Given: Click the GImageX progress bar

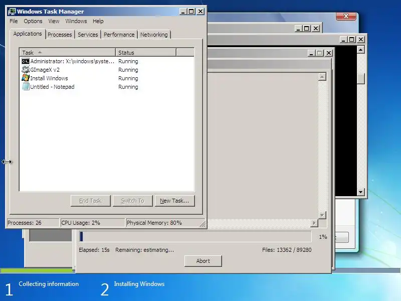Looking at the screenshot, I should click(195, 236).
